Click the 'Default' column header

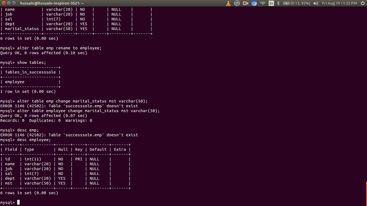pos(98,149)
